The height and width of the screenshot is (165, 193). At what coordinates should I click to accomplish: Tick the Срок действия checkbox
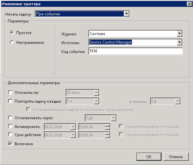click(10, 134)
